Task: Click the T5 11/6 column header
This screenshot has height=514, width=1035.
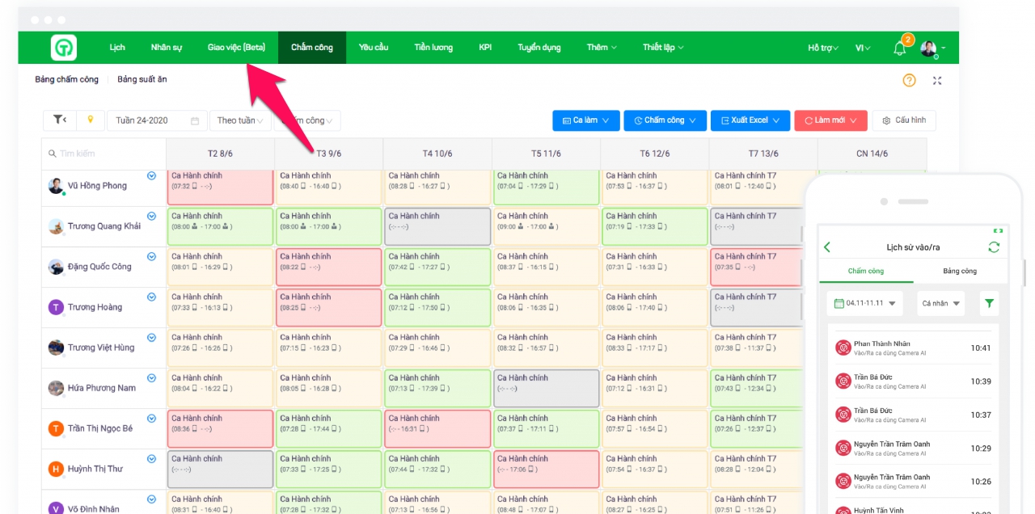Action: [x=546, y=154]
